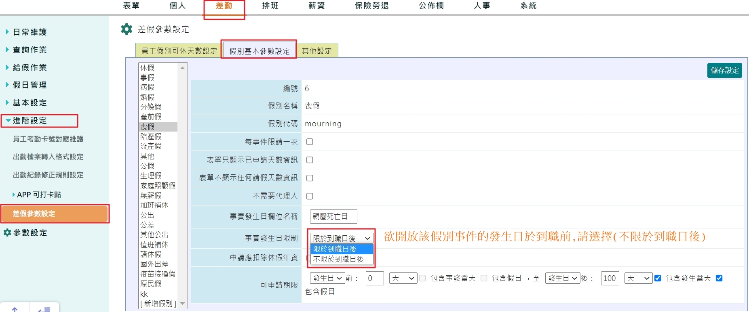Open the 系統 top menu
Screen dimensions: 749x312
coord(528,6)
